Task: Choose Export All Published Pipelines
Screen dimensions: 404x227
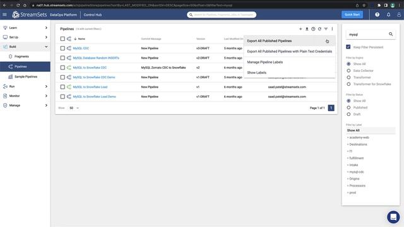Action: pos(289,41)
